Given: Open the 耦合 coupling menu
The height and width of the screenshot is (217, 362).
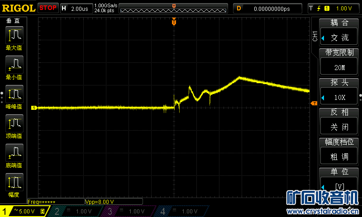Looking at the screenshot, I should pos(339,23).
